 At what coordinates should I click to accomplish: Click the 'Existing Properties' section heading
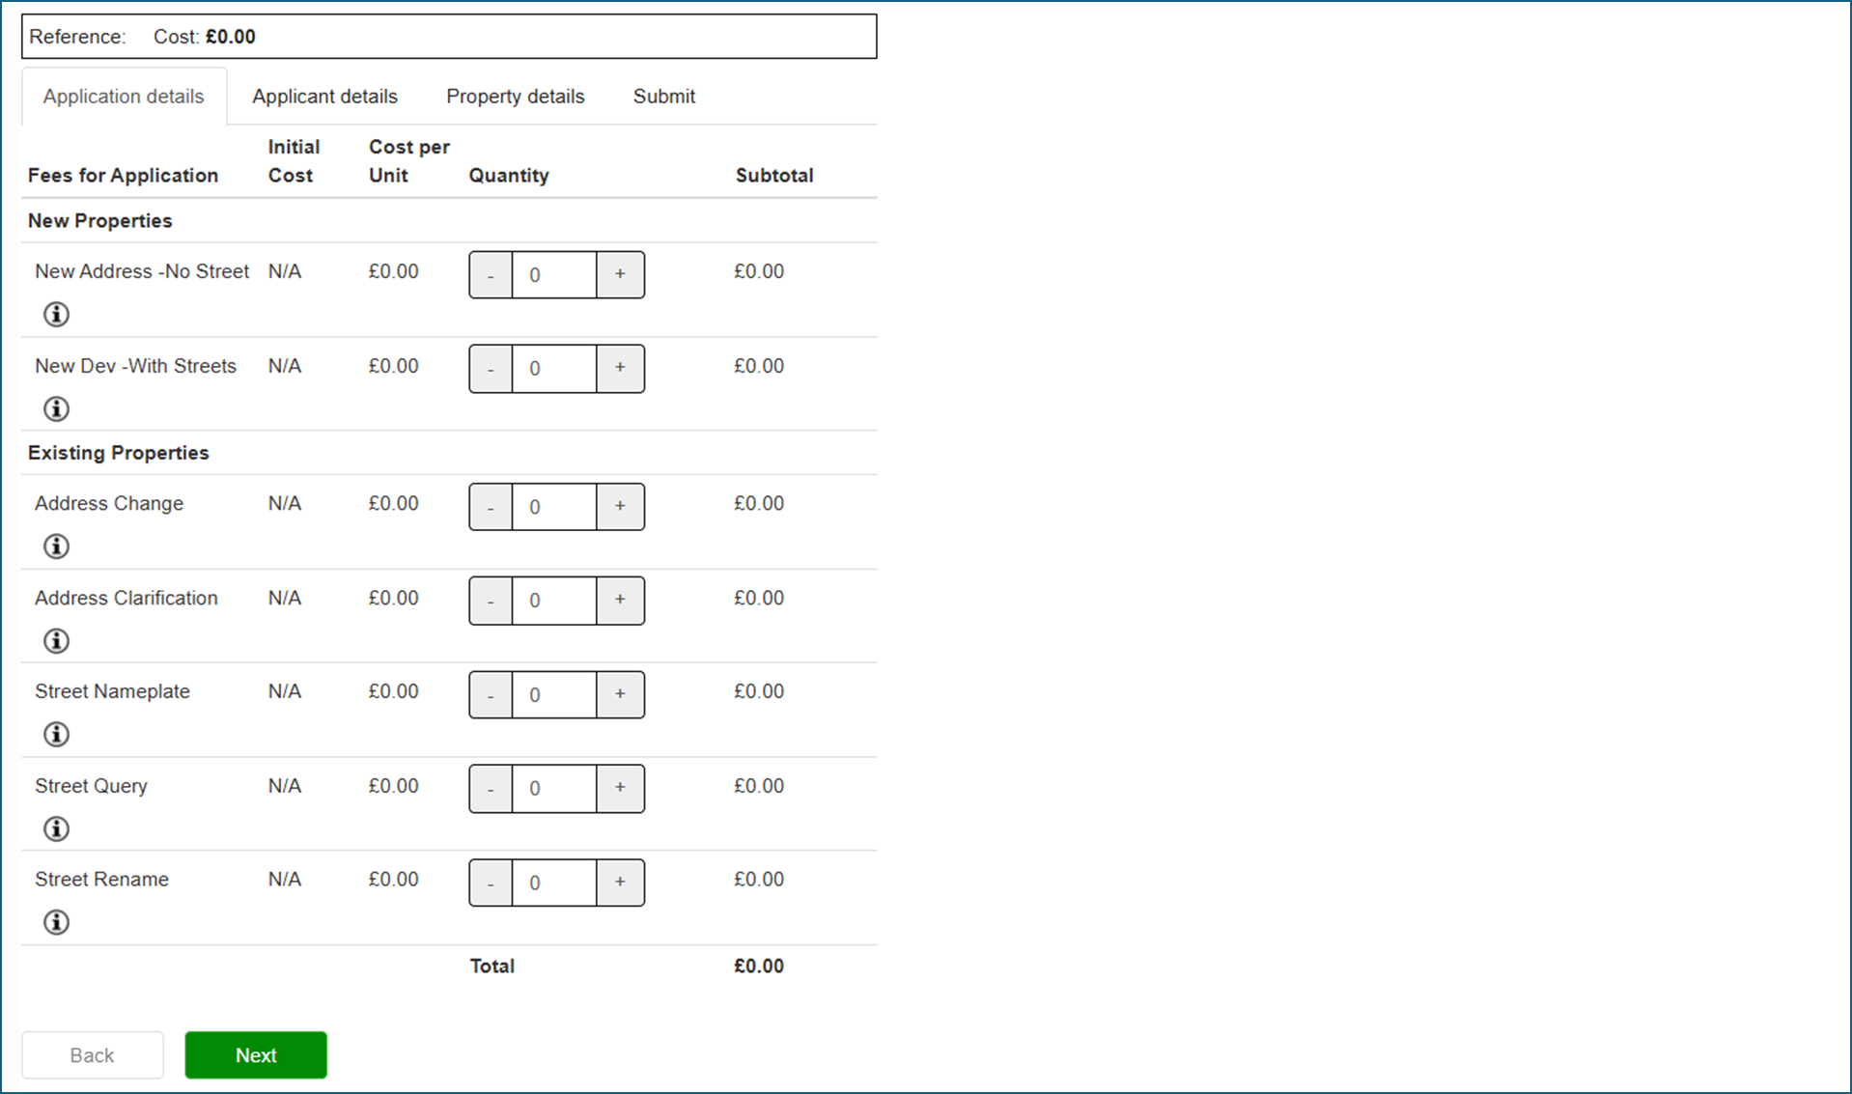pyautogui.click(x=119, y=453)
